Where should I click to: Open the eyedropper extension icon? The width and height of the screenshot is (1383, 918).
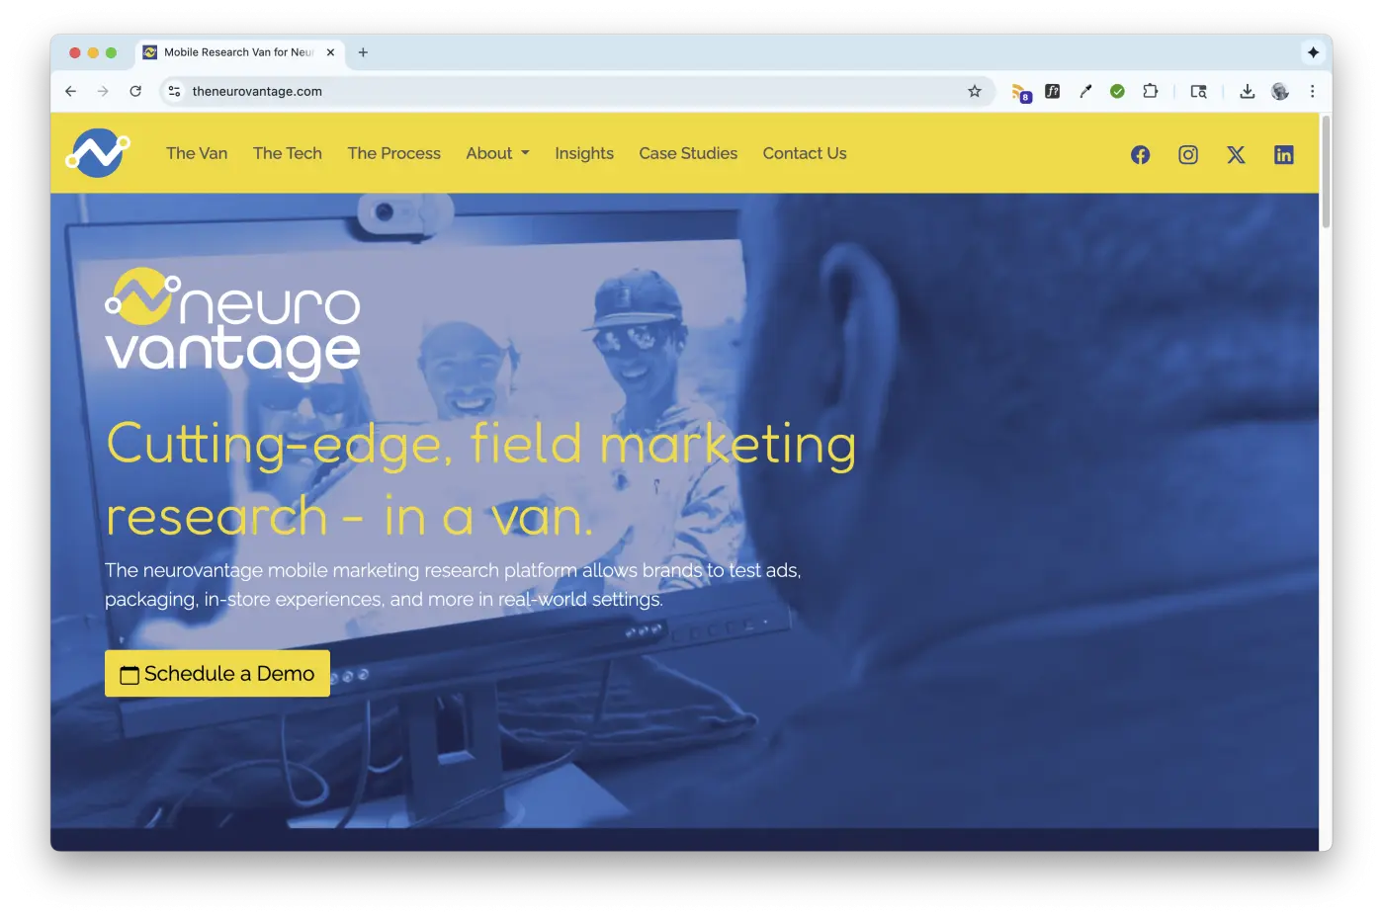click(1085, 91)
